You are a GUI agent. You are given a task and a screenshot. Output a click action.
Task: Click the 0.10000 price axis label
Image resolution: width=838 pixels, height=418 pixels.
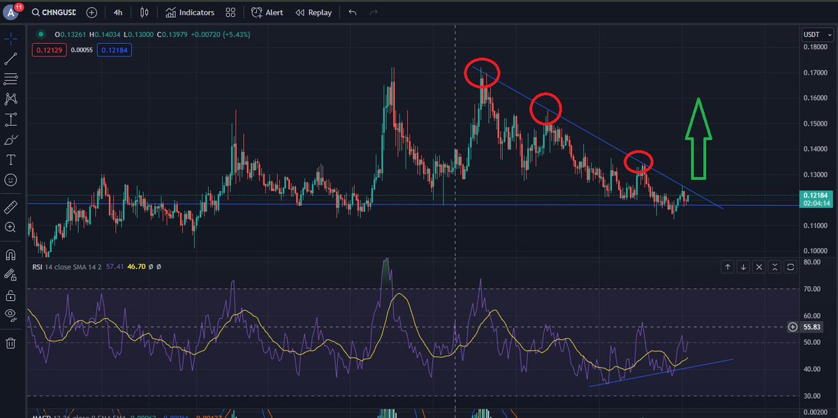817,251
